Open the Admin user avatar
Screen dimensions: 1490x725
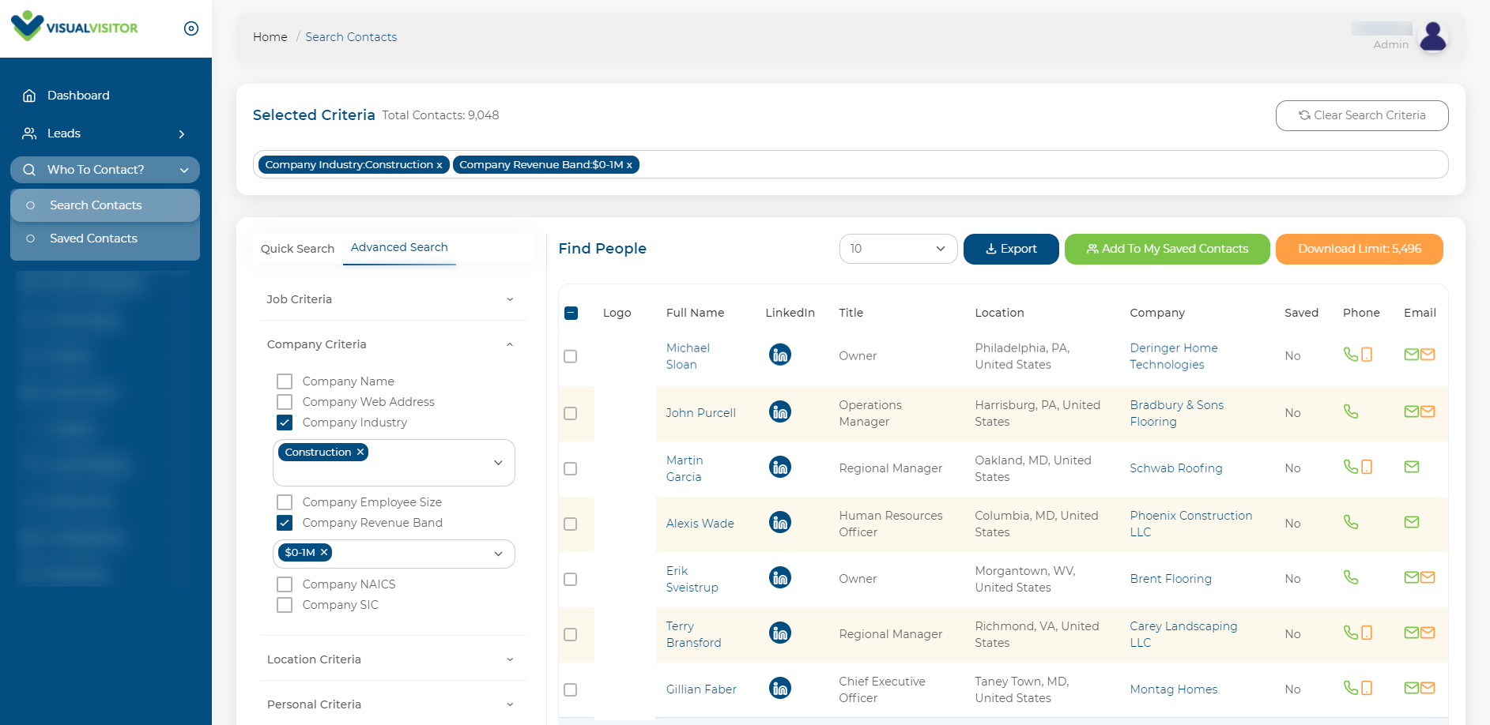tap(1433, 36)
